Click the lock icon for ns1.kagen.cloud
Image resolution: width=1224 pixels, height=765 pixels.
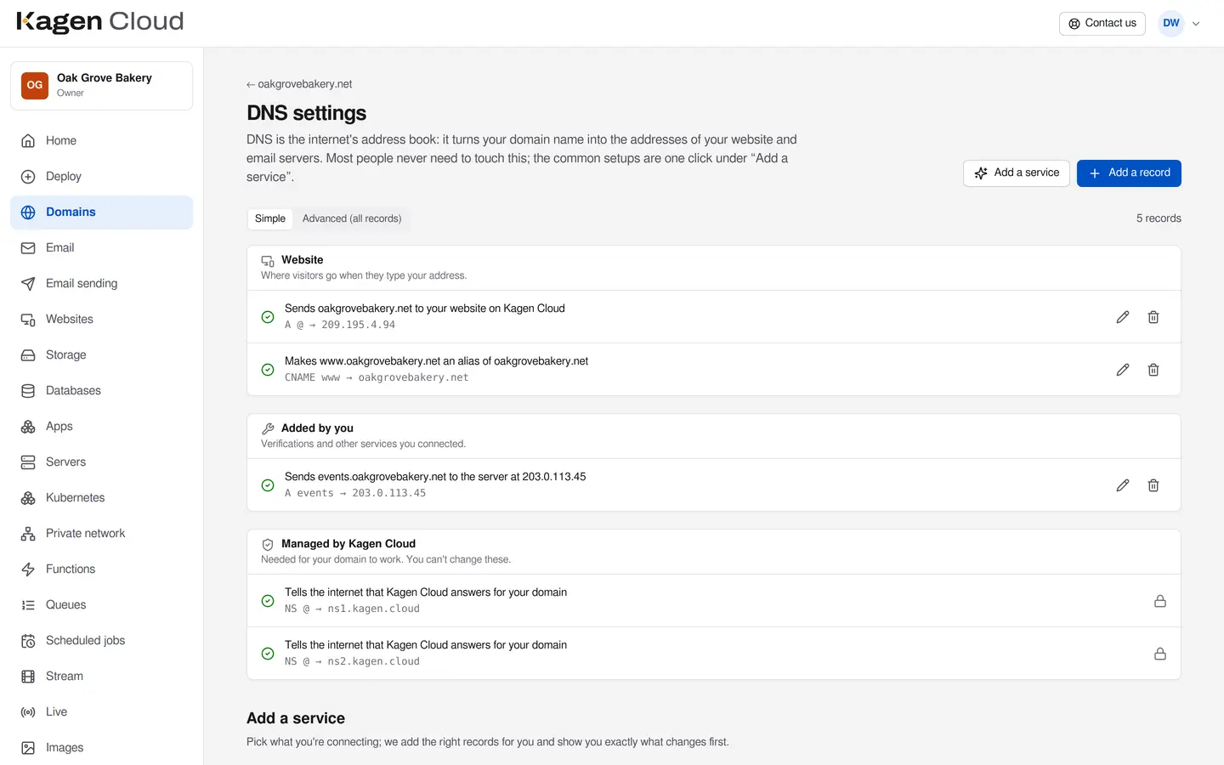[1160, 601]
